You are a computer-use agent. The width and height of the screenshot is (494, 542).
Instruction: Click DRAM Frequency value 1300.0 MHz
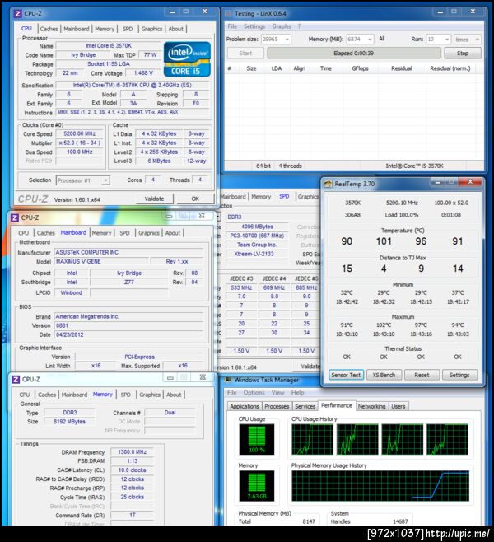point(132,452)
